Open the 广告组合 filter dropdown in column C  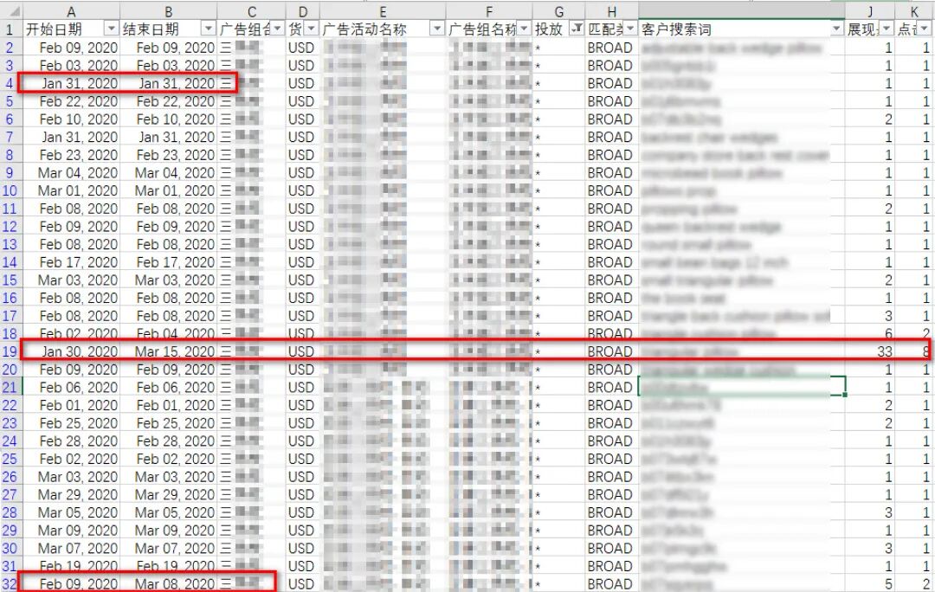coord(278,29)
